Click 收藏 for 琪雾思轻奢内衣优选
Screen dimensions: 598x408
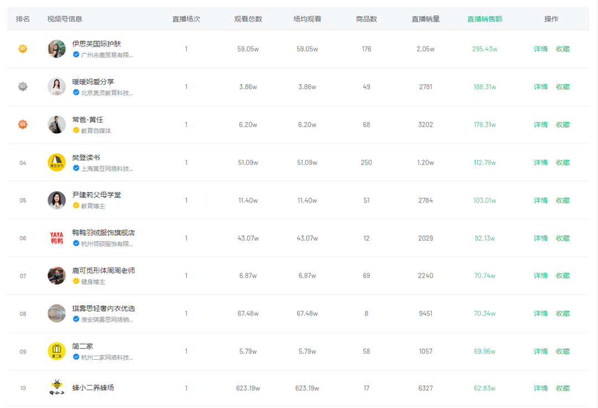[x=563, y=313]
